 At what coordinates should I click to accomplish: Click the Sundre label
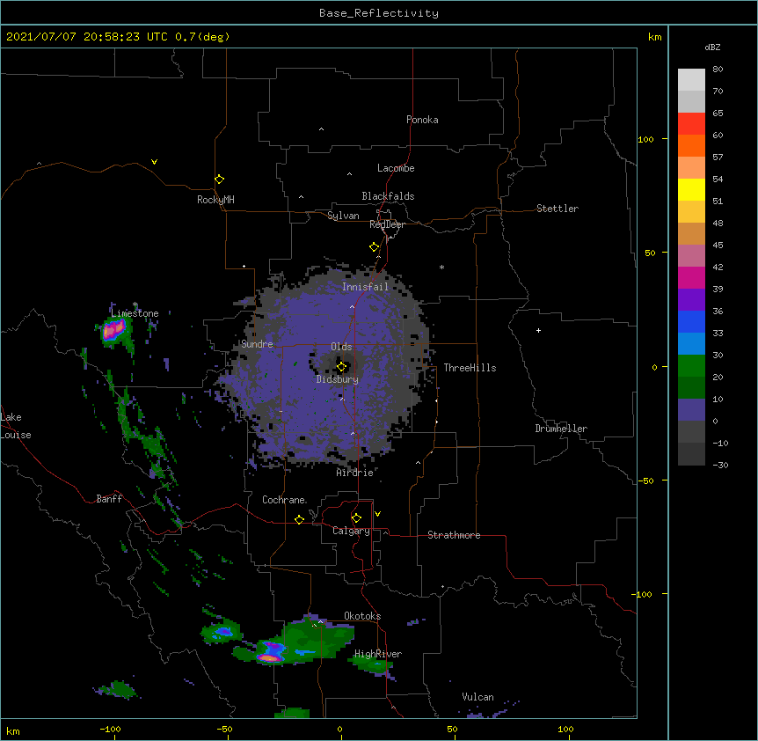[257, 344]
